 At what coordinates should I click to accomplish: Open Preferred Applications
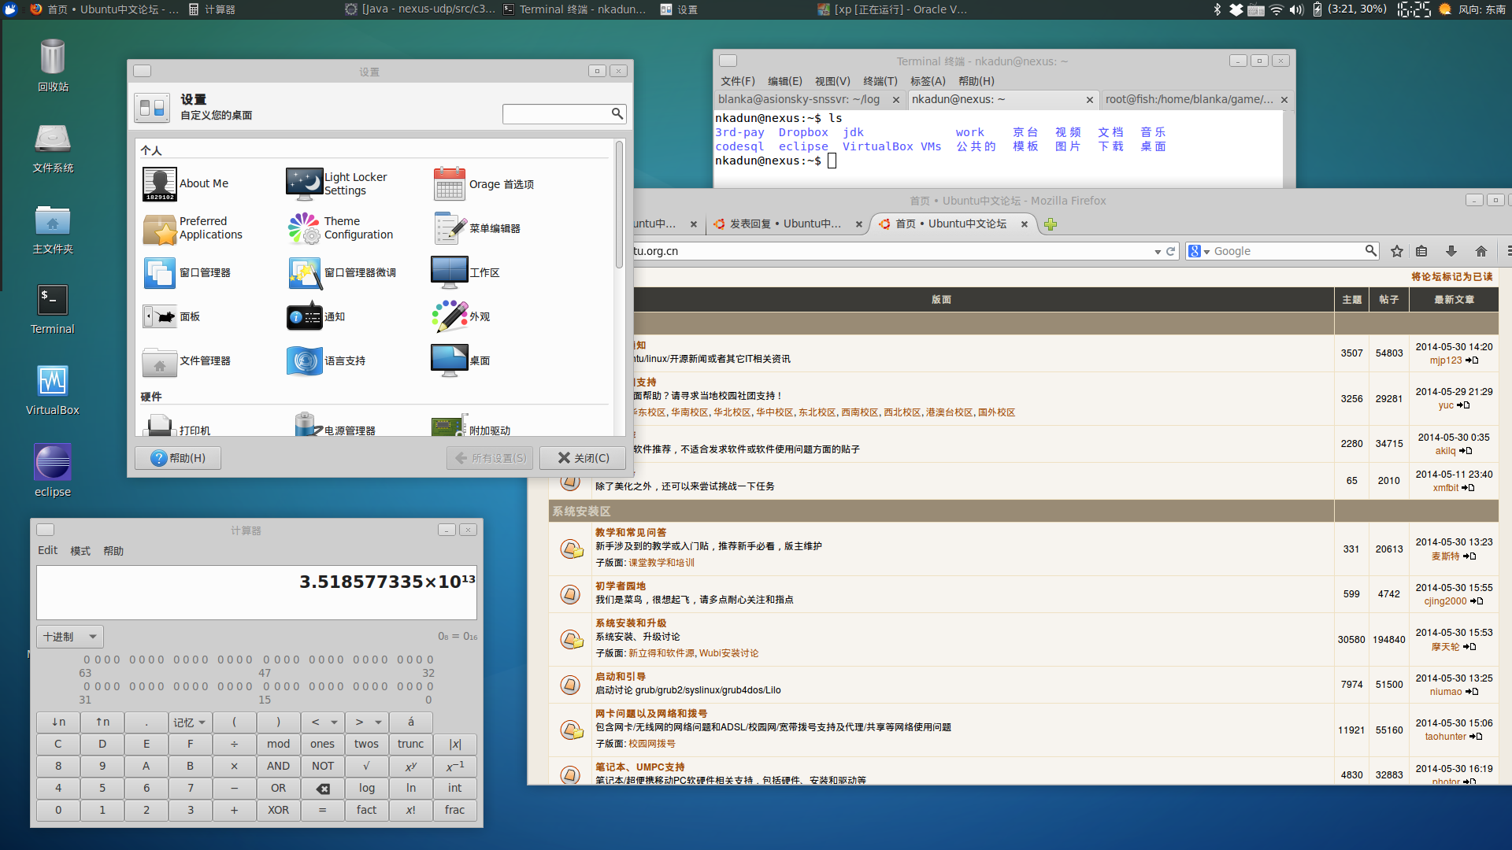(193, 228)
